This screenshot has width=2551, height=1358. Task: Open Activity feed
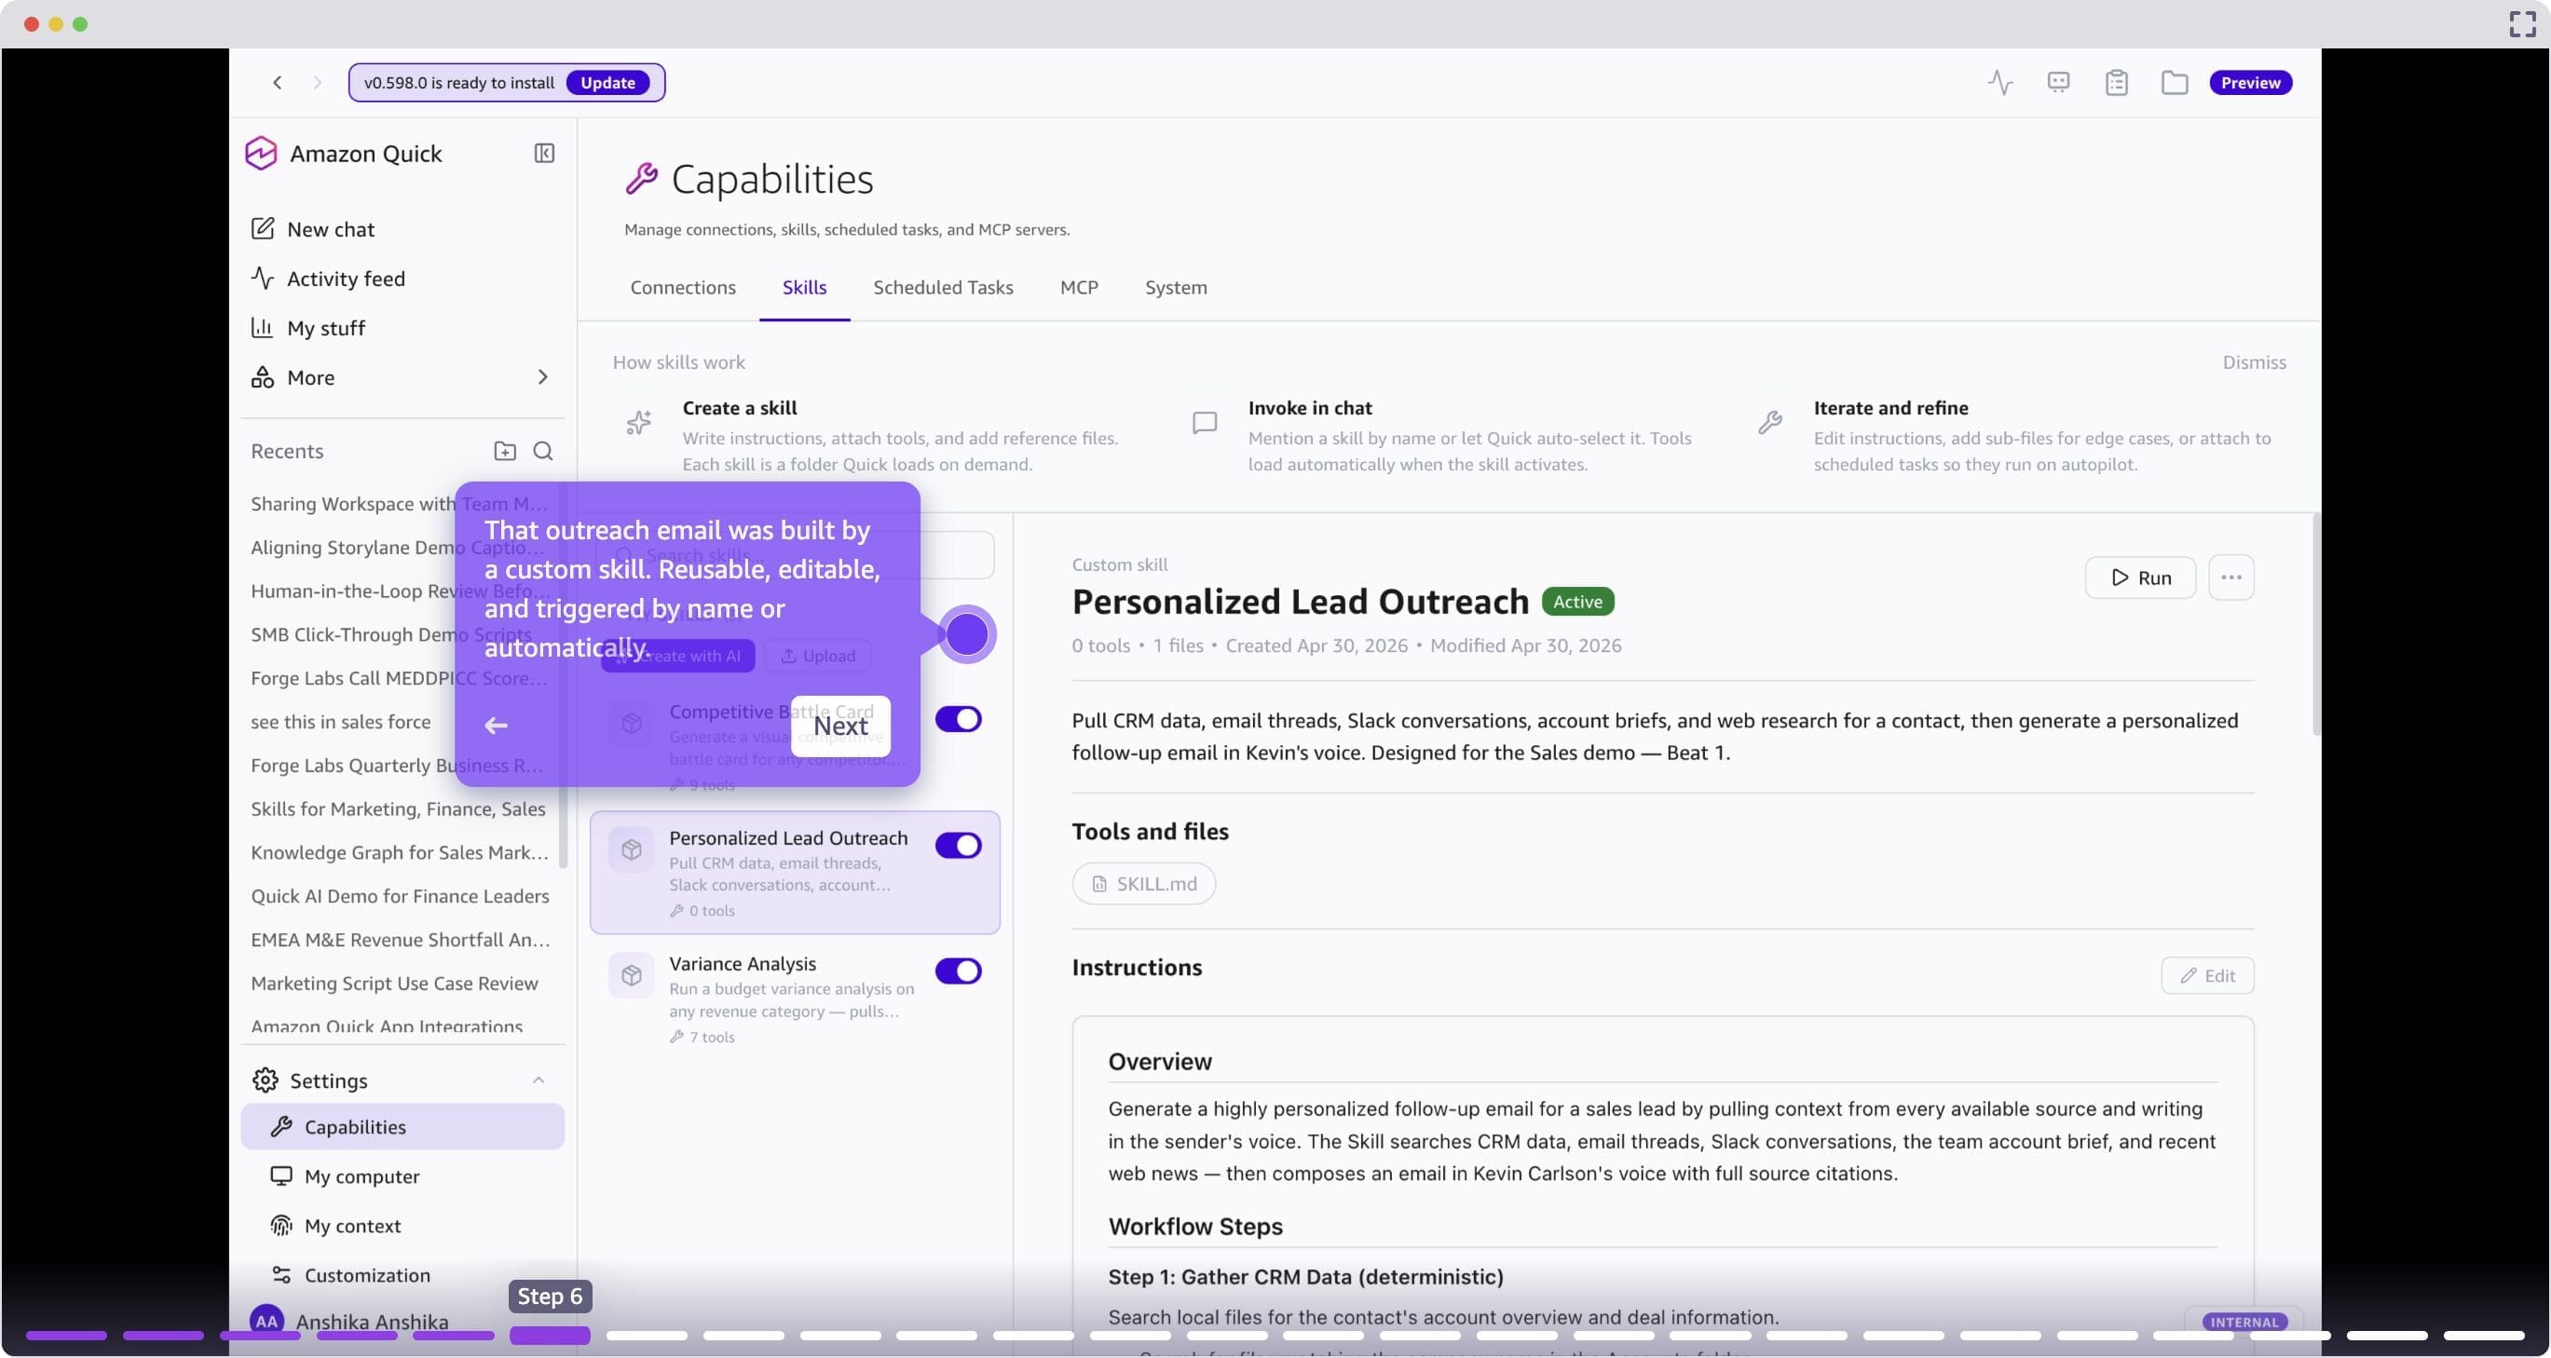[328, 278]
